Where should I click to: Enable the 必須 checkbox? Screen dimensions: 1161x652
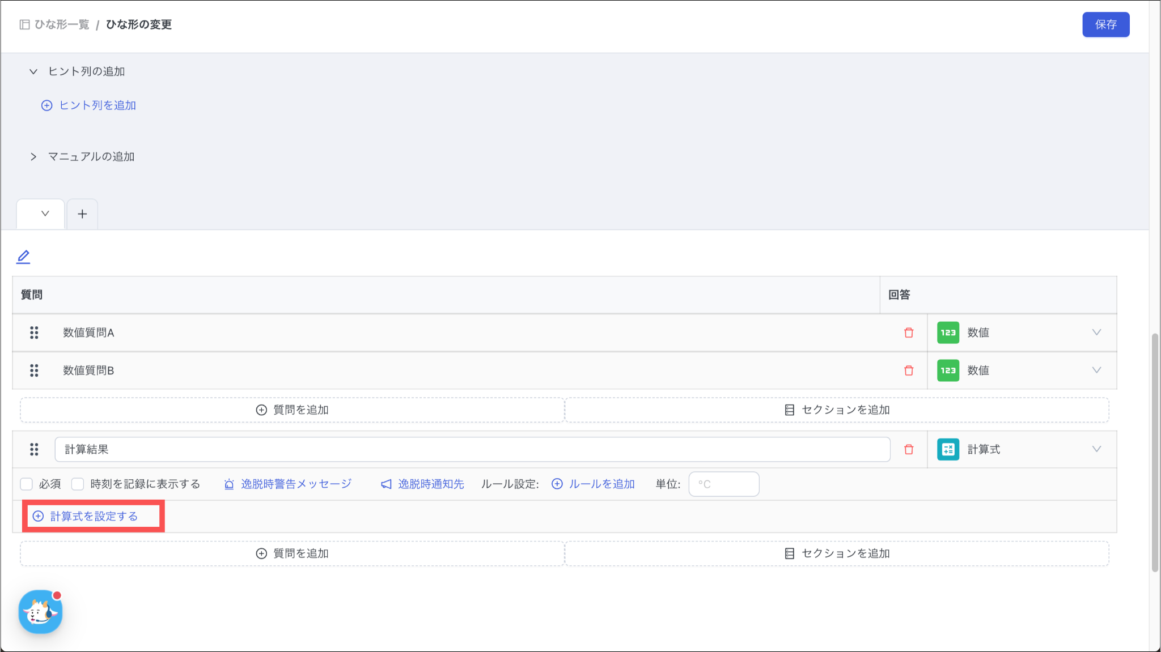27,484
